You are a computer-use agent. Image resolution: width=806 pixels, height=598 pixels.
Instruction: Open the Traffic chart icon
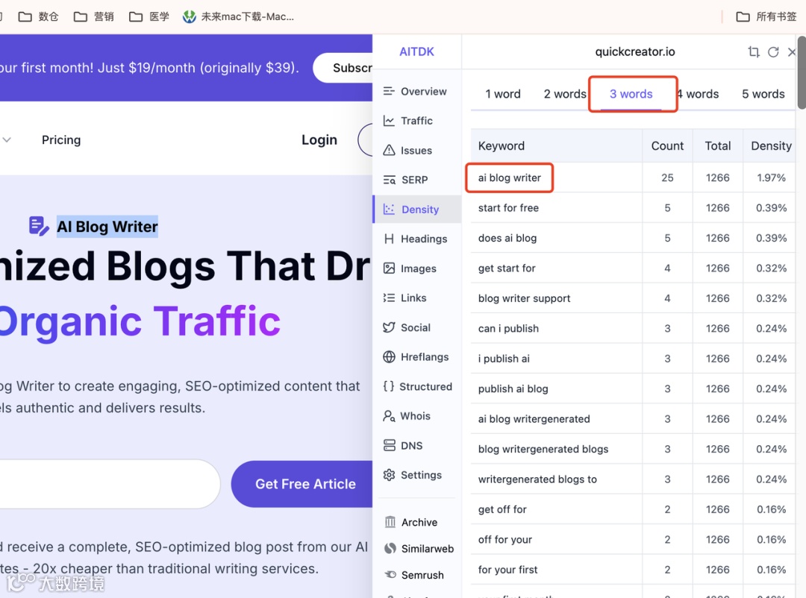(389, 121)
